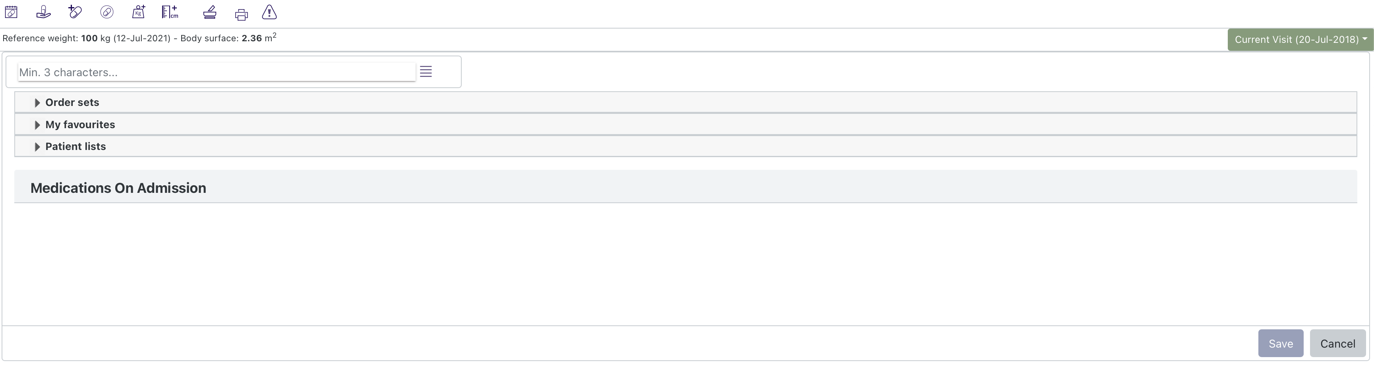Click inside the Min. 3 characters search box
The width and height of the screenshot is (1374, 369).
213,72
